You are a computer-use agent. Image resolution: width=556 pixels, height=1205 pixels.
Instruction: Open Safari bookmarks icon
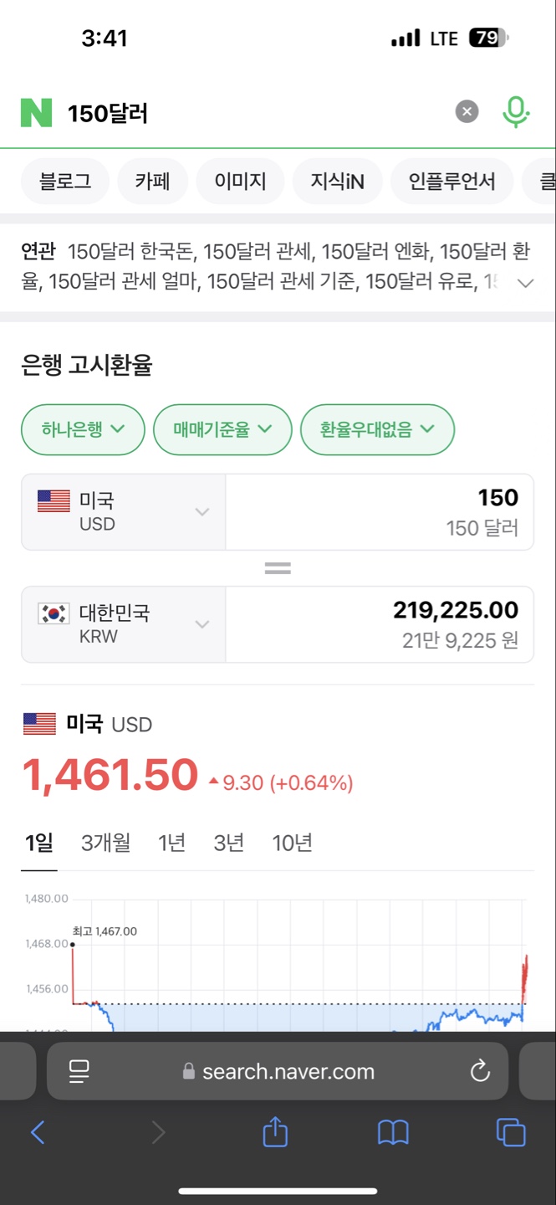tap(393, 1133)
